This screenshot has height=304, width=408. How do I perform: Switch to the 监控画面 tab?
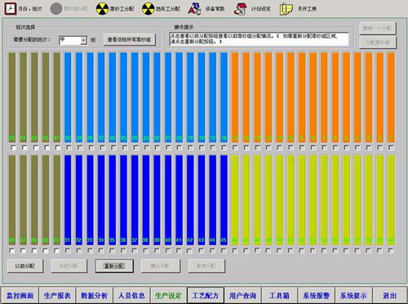[20, 295]
